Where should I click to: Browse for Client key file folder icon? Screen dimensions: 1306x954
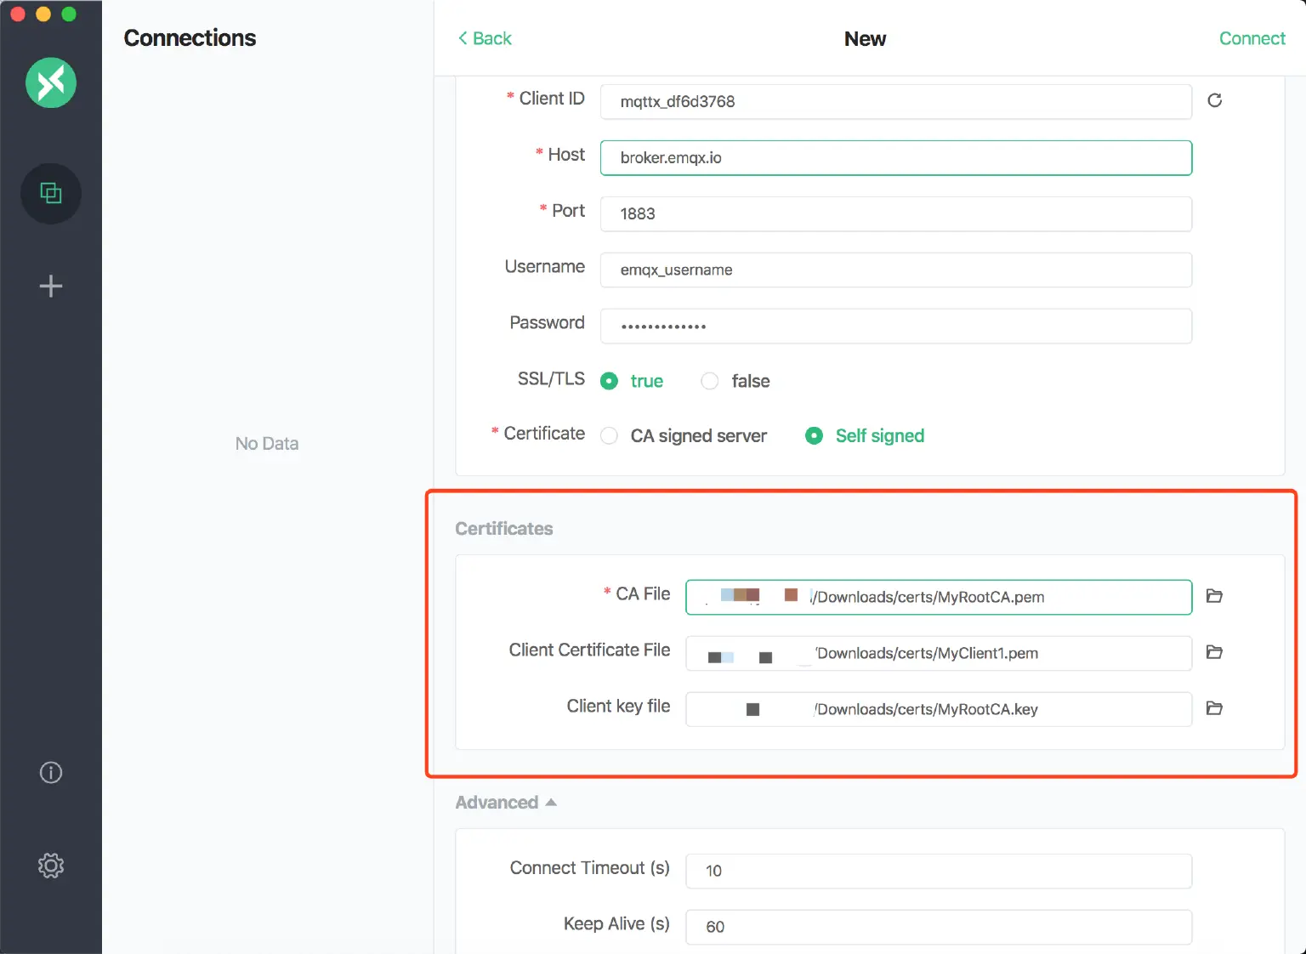click(1214, 708)
